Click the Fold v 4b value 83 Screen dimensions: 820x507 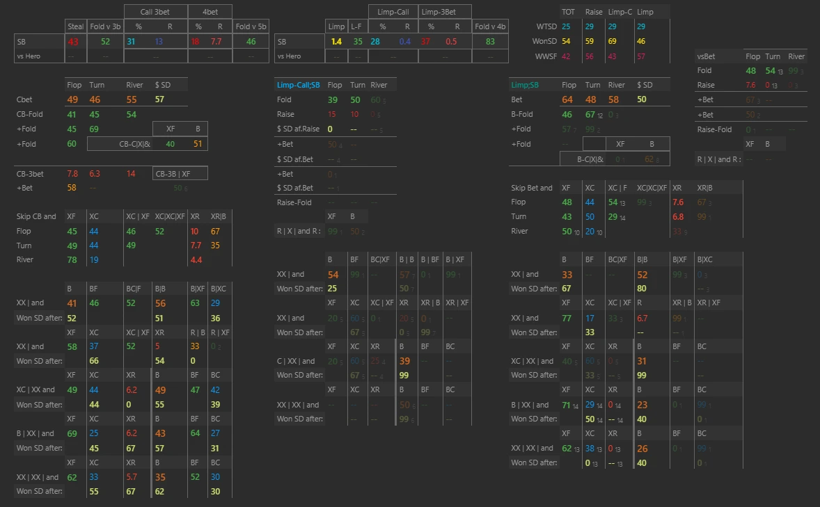pos(490,41)
